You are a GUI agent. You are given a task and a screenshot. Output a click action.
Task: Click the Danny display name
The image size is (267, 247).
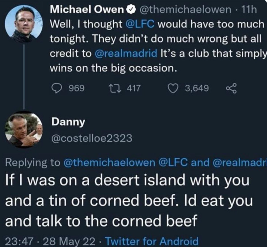(x=68, y=122)
